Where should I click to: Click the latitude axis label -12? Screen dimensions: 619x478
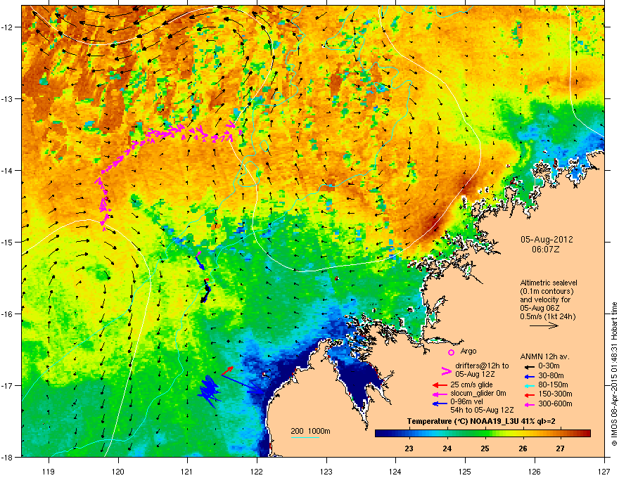(8, 27)
